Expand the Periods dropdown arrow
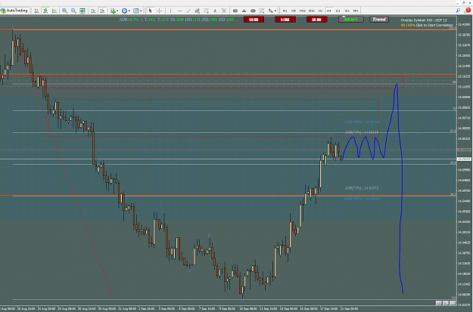 click(x=129, y=11)
